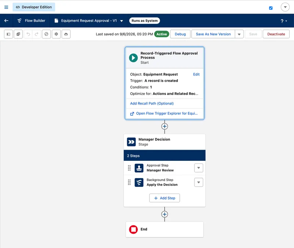Toggle the left toolbox panel icon

tap(8, 34)
